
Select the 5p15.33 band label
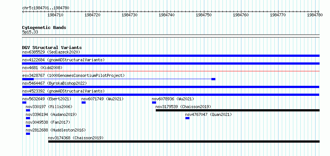point(30,32)
